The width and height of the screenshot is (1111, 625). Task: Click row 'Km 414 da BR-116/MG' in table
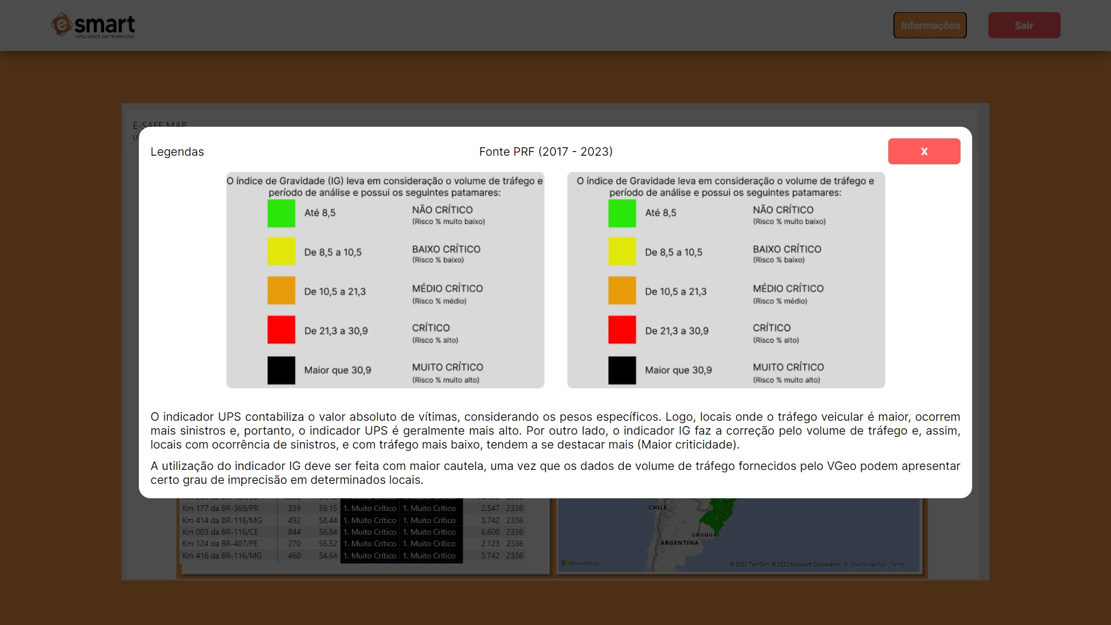coord(353,520)
